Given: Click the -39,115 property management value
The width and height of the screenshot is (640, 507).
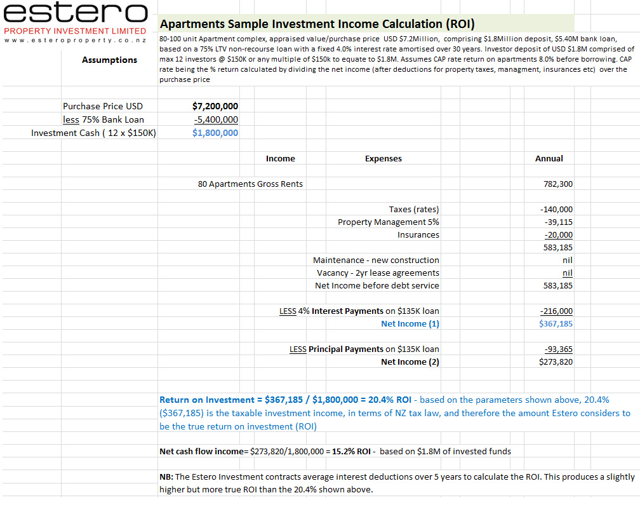Looking at the screenshot, I should (558, 222).
